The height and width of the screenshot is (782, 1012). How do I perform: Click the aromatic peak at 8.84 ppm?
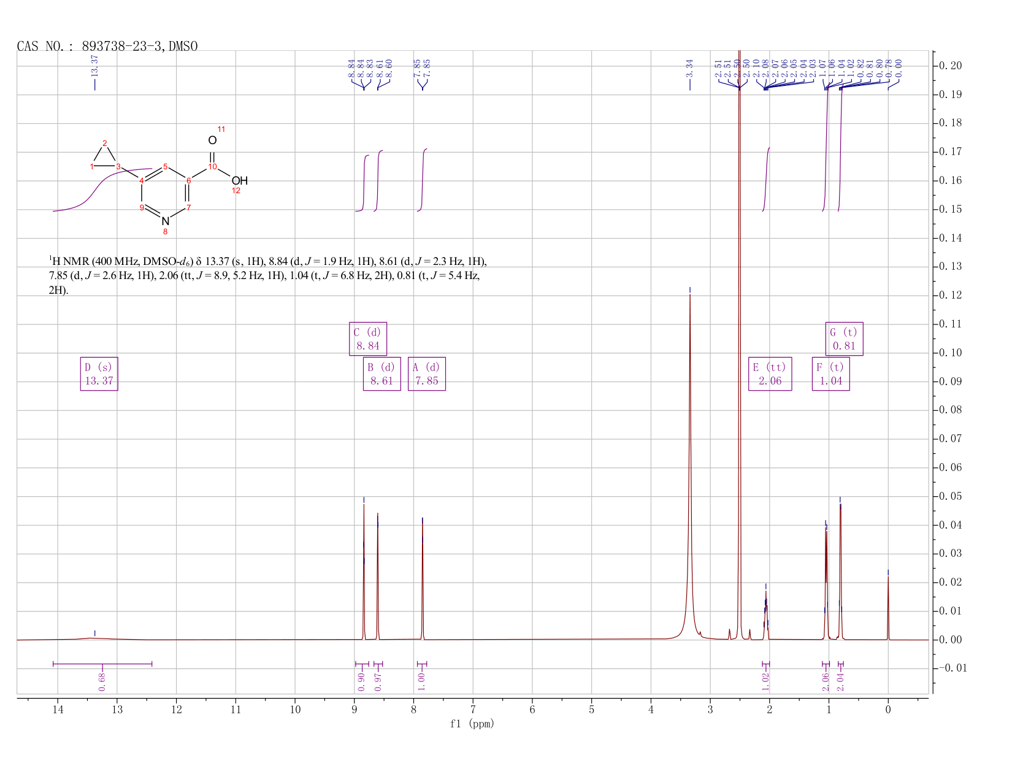(364, 572)
